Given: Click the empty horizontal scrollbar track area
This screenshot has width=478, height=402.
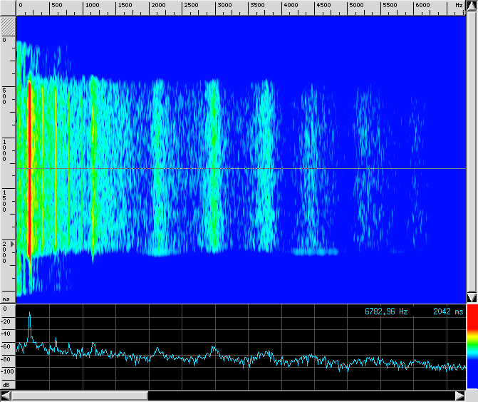Looking at the screenshot, I should coord(299,395).
